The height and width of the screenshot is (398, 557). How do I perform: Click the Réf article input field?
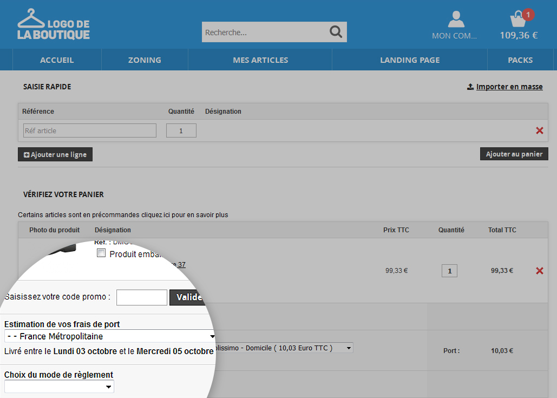point(90,131)
